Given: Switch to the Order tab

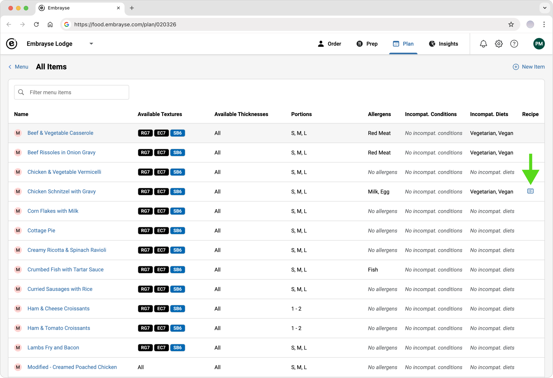Looking at the screenshot, I should (329, 44).
